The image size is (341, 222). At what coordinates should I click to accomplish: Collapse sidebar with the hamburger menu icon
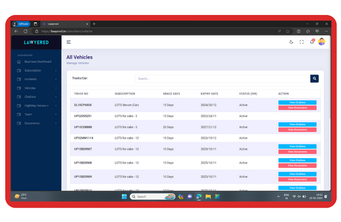click(69, 42)
